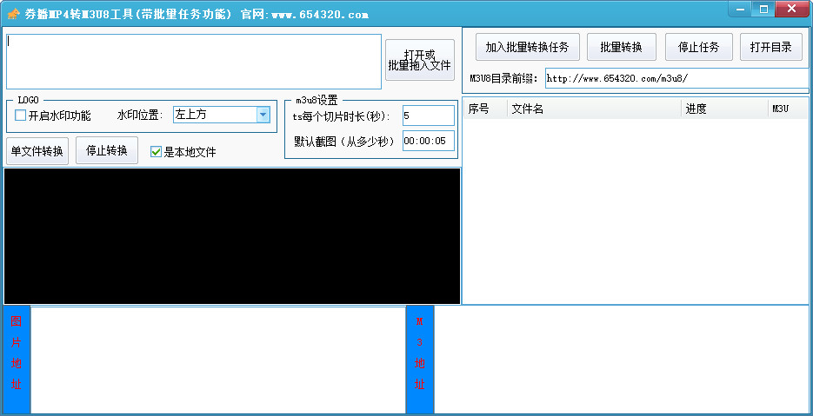The width and height of the screenshot is (813, 416).
Task: Maximize the window
Action: coord(763,10)
